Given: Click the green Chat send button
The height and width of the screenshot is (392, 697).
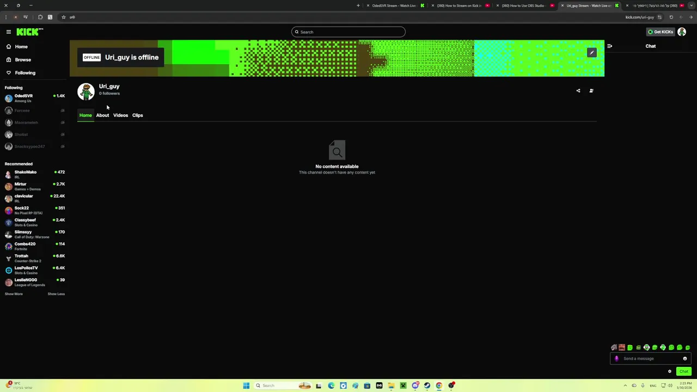Looking at the screenshot, I should coord(684,371).
